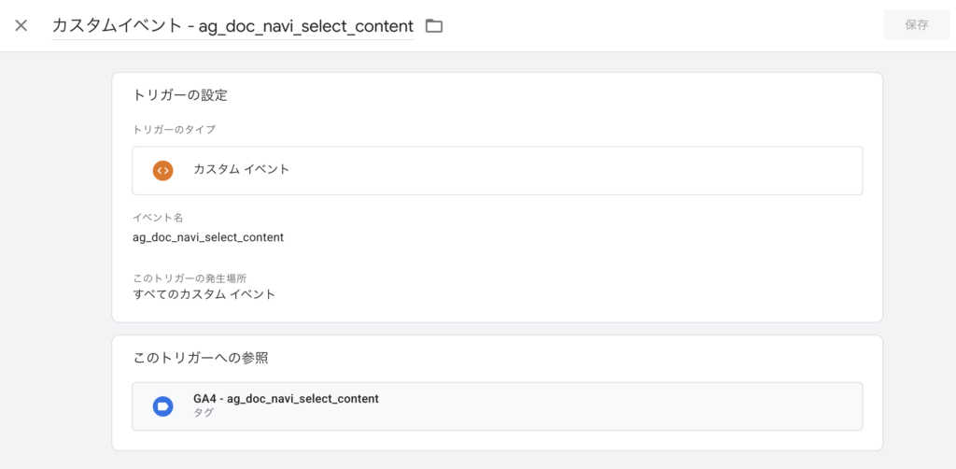This screenshot has height=469, width=956.
Task: Click the タグ type label under GA4 entry
Action: click(204, 413)
